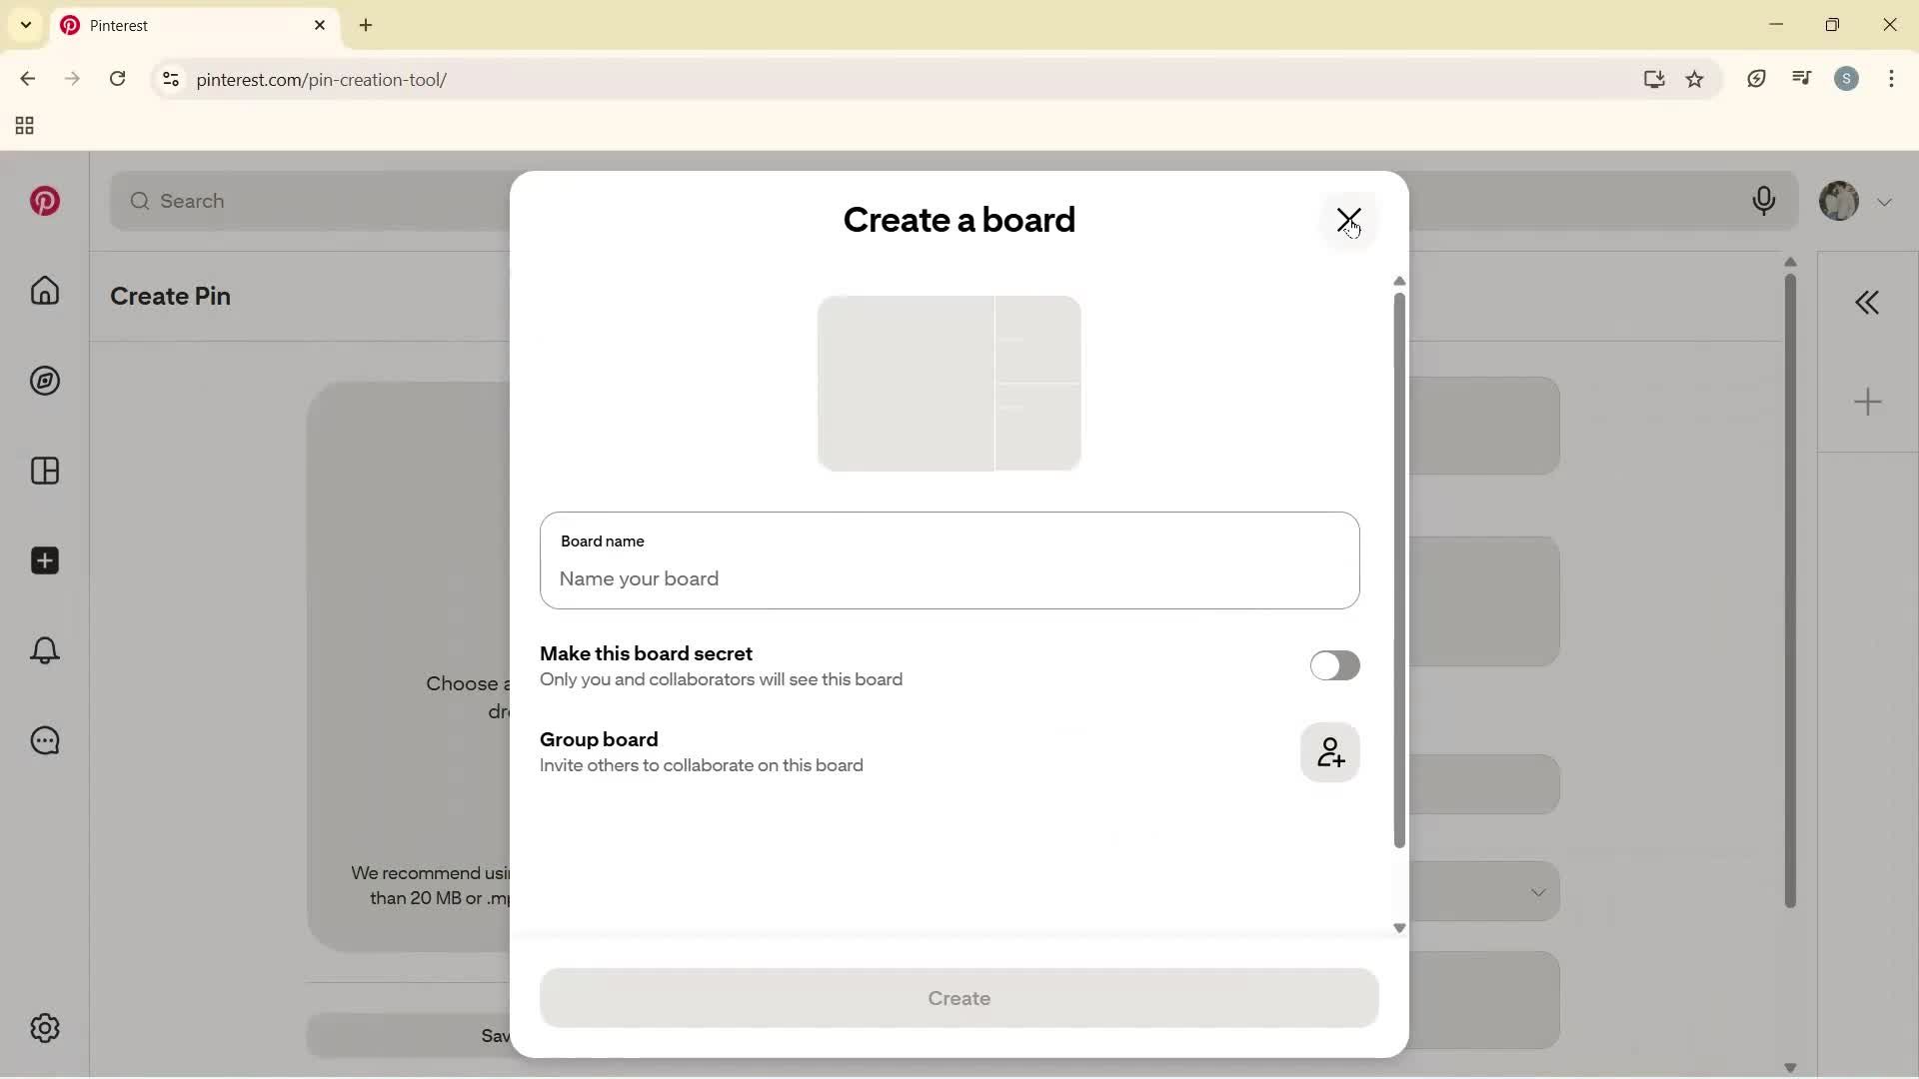Expand the dropdown chevron near the board list
The height and width of the screenshot is (1079, 1919).
point(1538,891)
